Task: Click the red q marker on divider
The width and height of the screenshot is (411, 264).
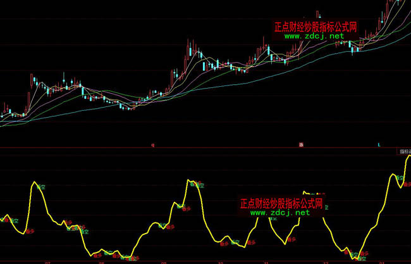Action: [x=152, y=145]
